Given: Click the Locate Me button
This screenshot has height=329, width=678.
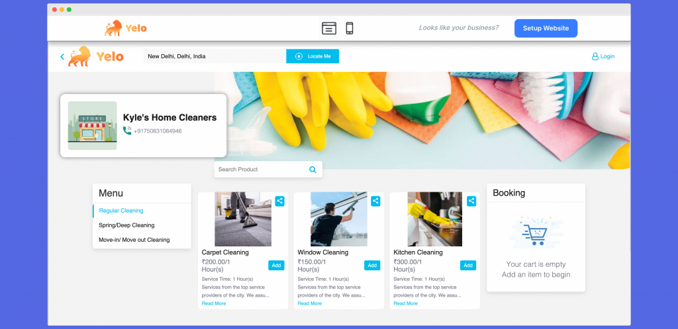Looking at the screenshot, I should (313, 57).
